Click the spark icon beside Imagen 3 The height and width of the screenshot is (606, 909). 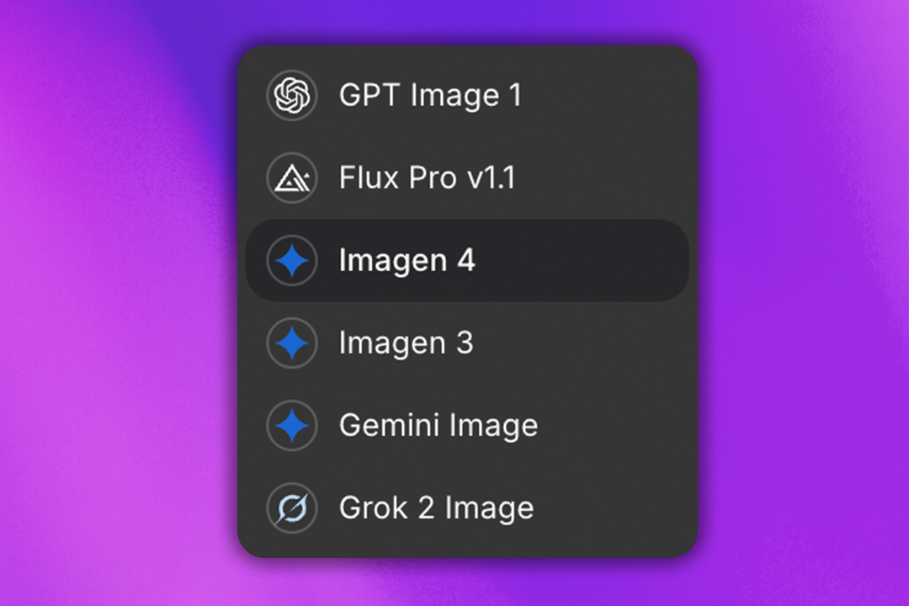click(x=291, y=343)
